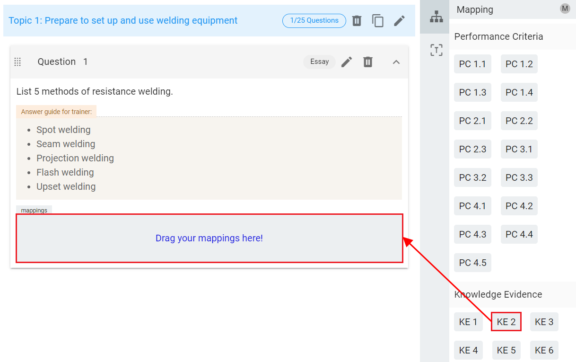Select the PC 2.1 mapping chip

(x=472, y=121)
